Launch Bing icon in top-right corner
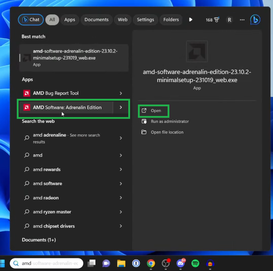Viewport: 273px width, 271px height. (x=255, y=20)
